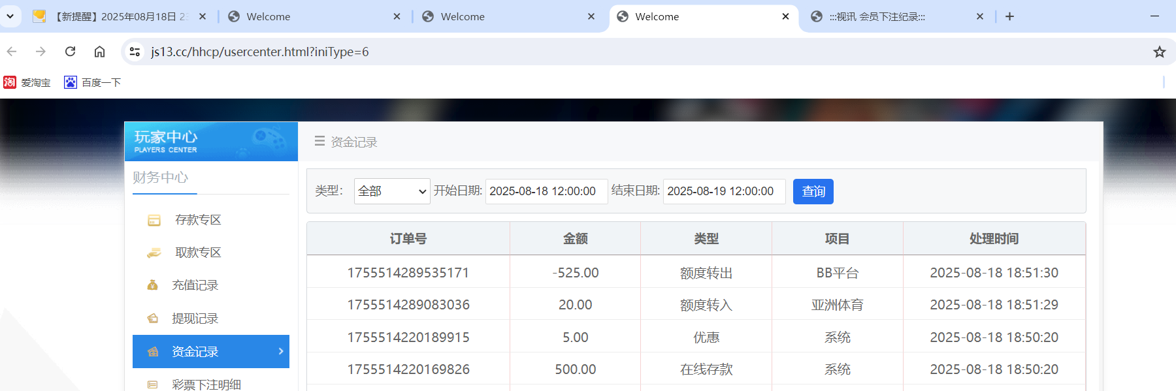
Task: Click the 开始日期 start date field
Action: (x=546, y=191)
